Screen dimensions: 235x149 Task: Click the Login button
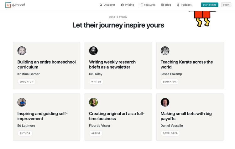tap(226, 5)
